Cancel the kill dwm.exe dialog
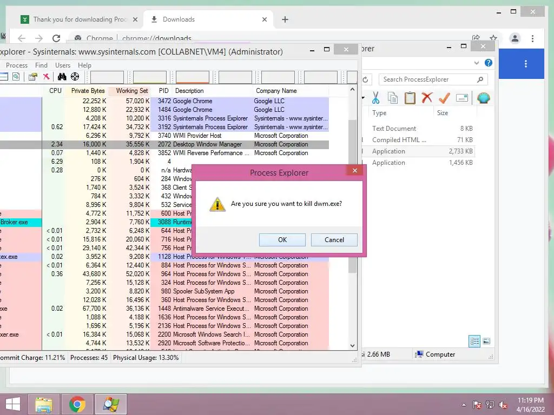The image size is (554, 415). [x=334, y=239]
